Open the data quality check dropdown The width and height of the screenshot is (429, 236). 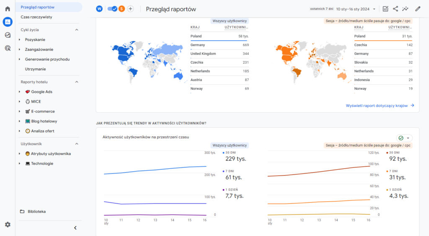[x=404, y=138]
